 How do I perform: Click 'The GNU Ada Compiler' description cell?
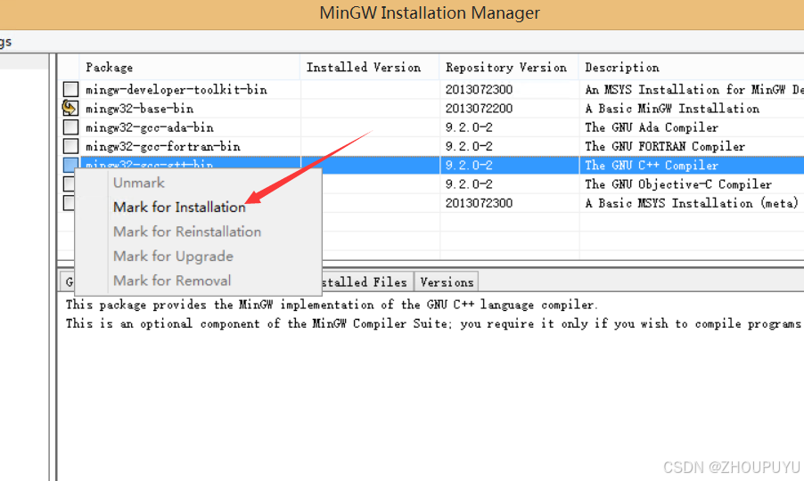point(652,127)
